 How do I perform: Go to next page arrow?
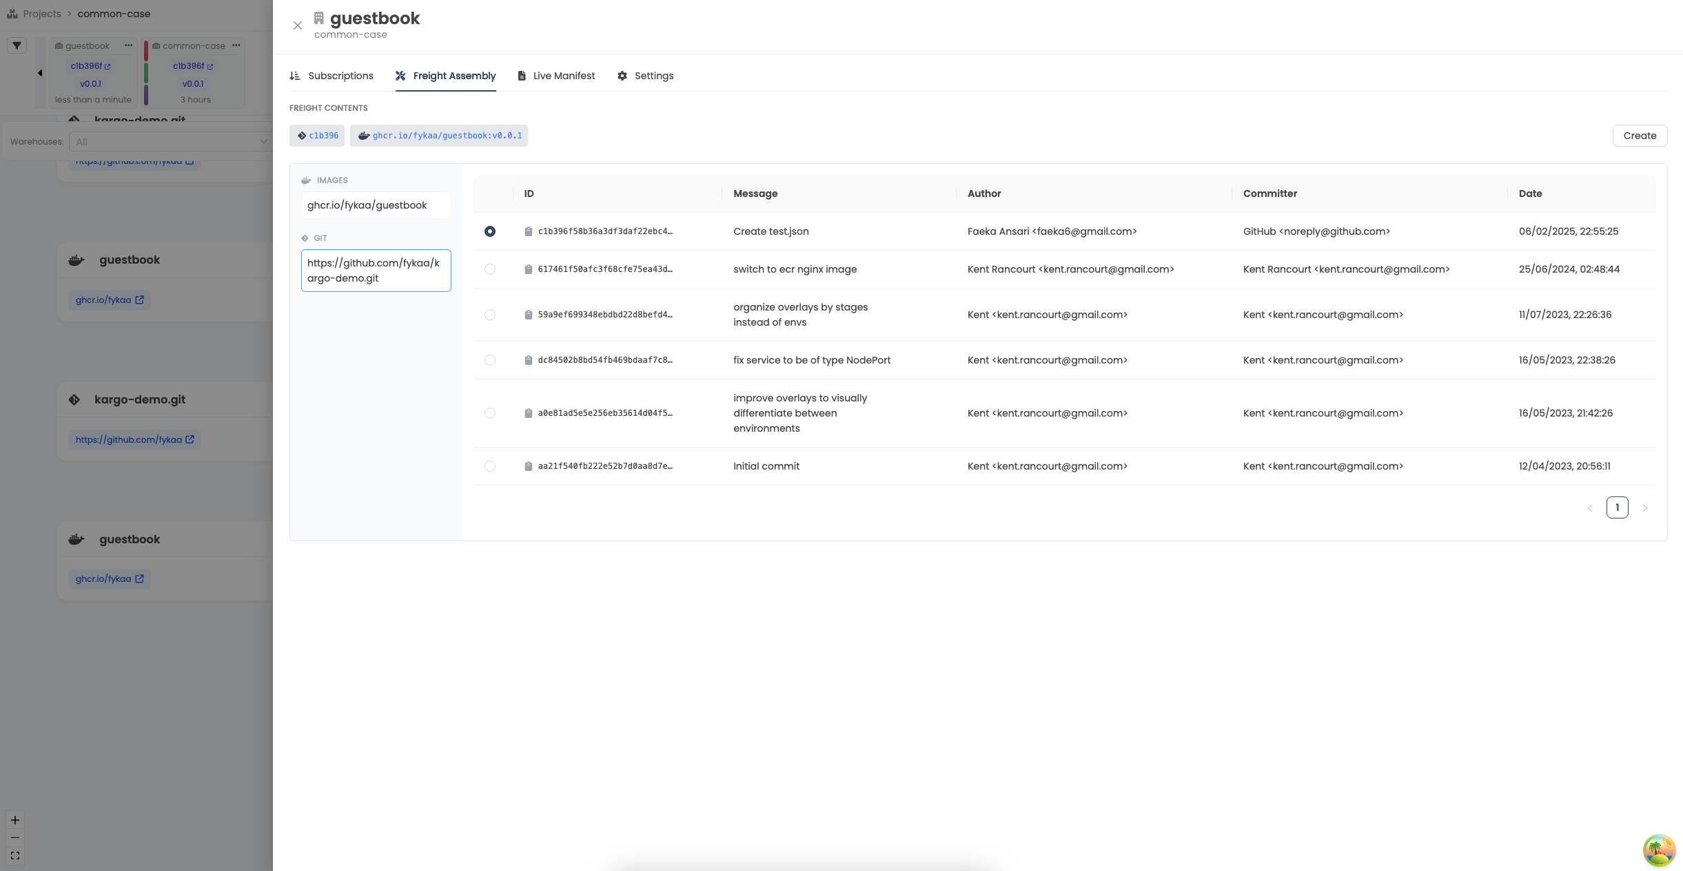tap(1645, 508)
